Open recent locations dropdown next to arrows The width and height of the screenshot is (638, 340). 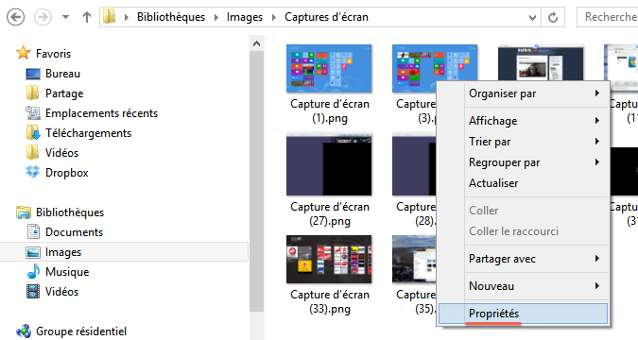[x=65, y=17]
